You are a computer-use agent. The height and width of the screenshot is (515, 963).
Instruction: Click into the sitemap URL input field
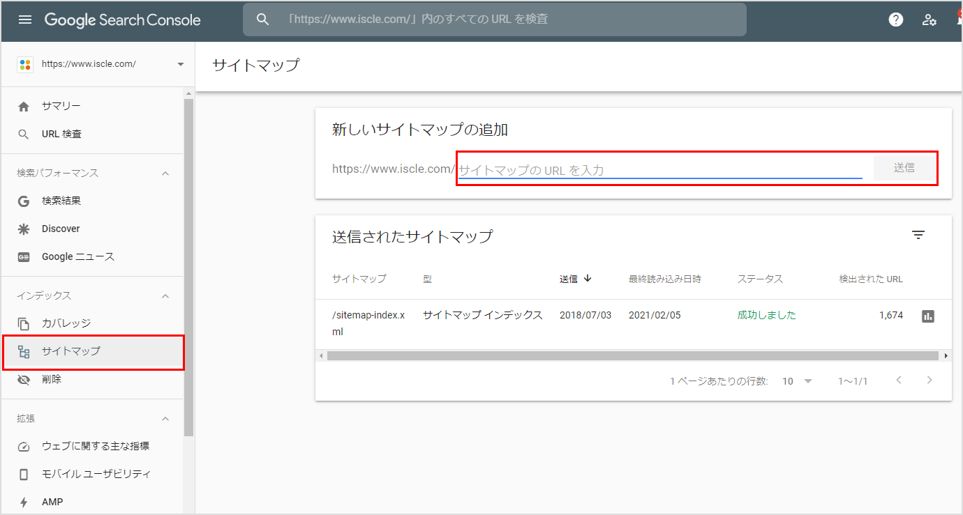[x=660, y=169]
